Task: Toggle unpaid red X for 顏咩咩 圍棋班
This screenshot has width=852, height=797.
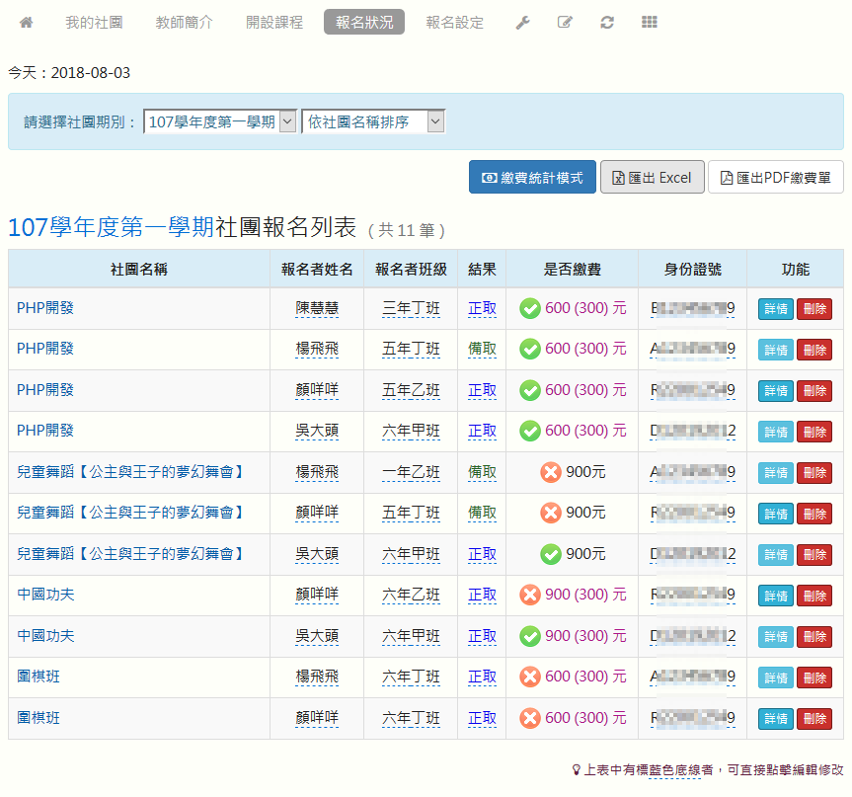Action: coord(530,718)
